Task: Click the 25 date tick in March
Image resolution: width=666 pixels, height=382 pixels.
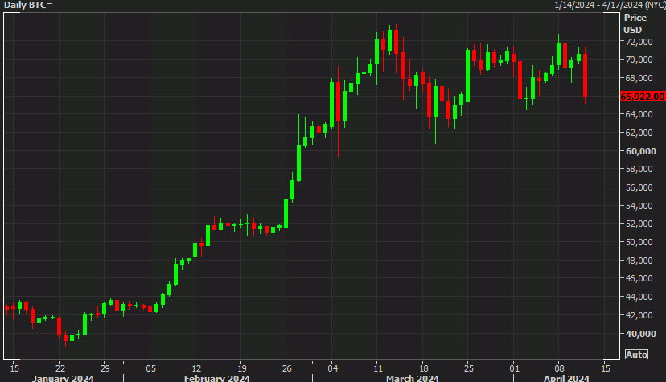Action: pyautogui.click(x=468, y=368)
